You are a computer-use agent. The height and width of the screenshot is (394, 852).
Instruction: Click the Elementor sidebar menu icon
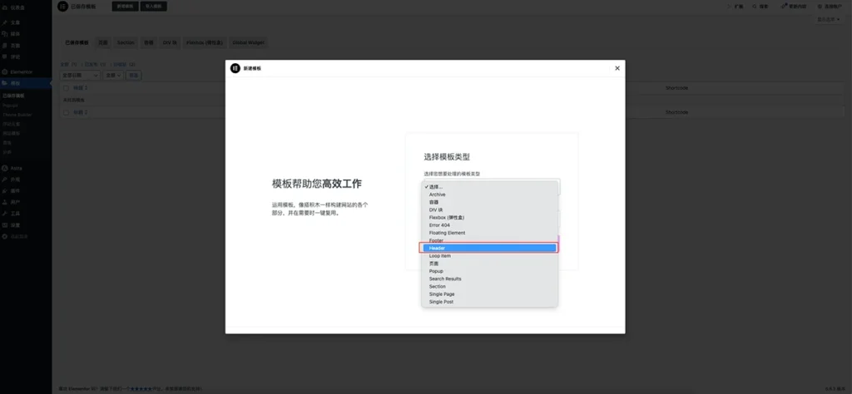[x=5, y=72]
